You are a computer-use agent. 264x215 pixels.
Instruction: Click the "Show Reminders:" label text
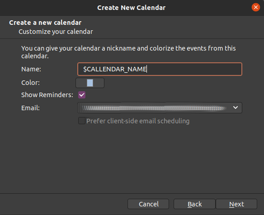pos(47,95)
